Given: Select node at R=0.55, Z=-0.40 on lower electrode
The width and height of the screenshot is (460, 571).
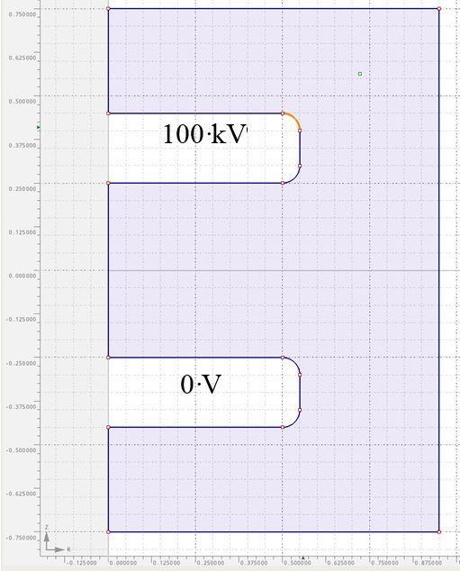Looking at the screenshot, I should click(x=300, y=410).
